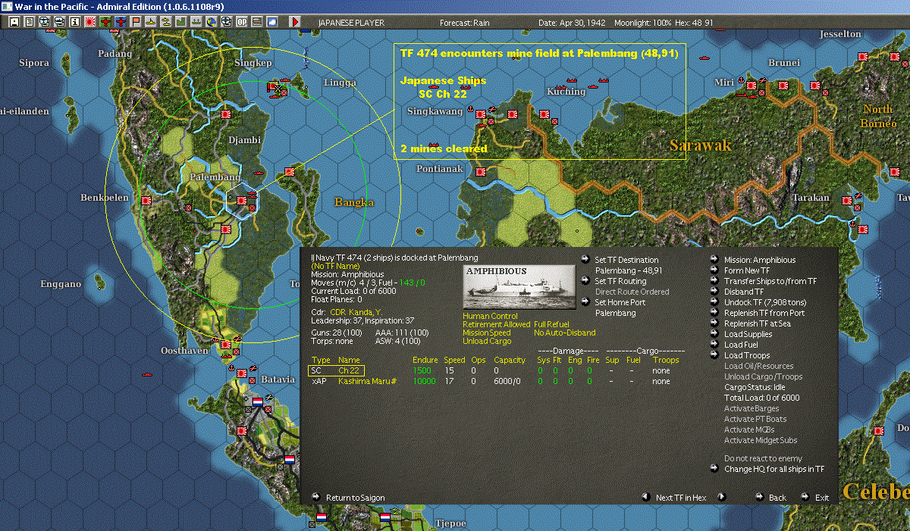Open the two yellow ships toolbar icon
The height and width of the screenshot is (531, 910).
[x=165, y=22]
